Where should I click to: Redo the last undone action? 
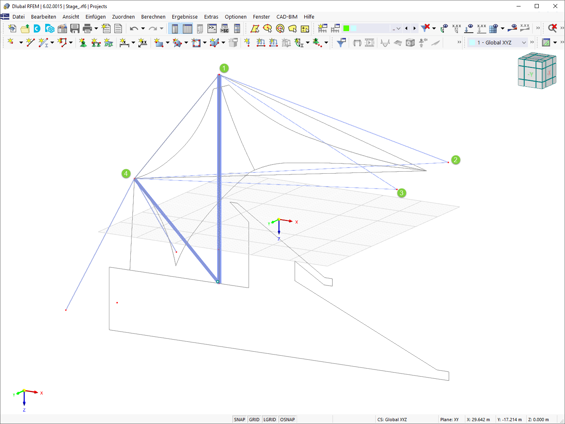[153, 29]
